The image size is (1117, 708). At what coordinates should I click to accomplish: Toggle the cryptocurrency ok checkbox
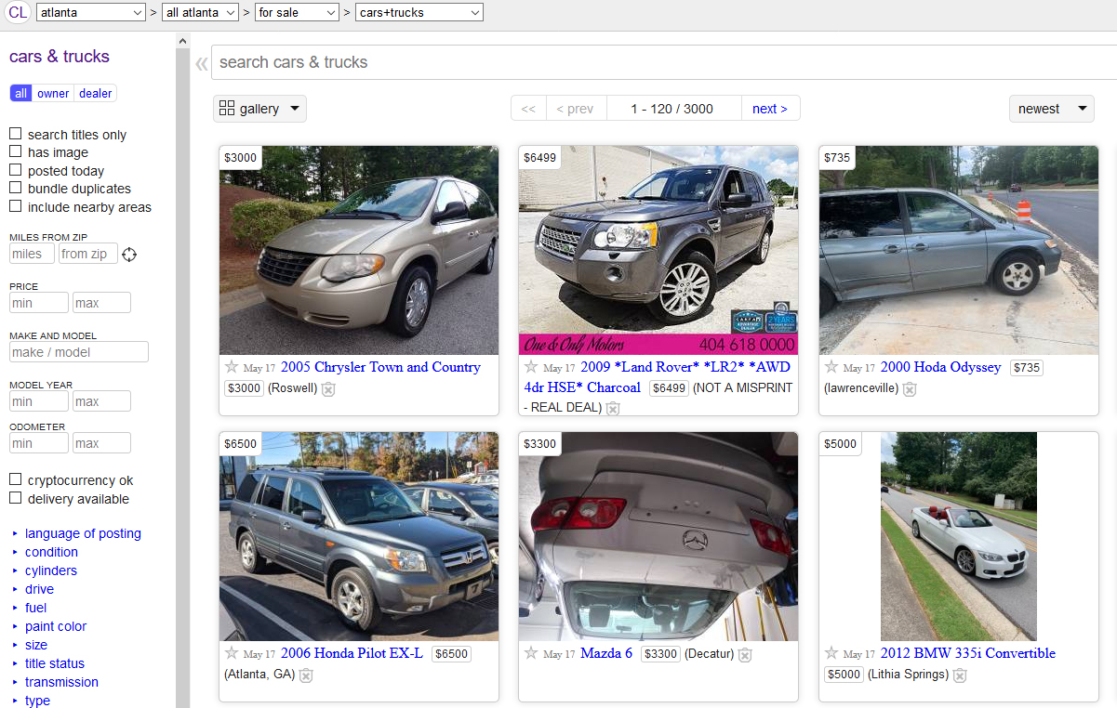click(x=15, y=479)
